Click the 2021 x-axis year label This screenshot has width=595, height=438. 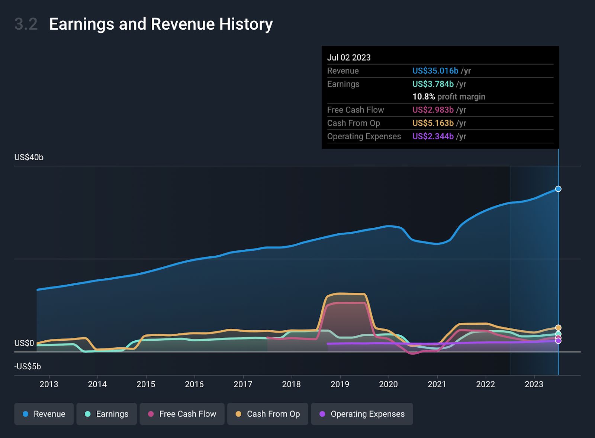click(x=437, y=384)
